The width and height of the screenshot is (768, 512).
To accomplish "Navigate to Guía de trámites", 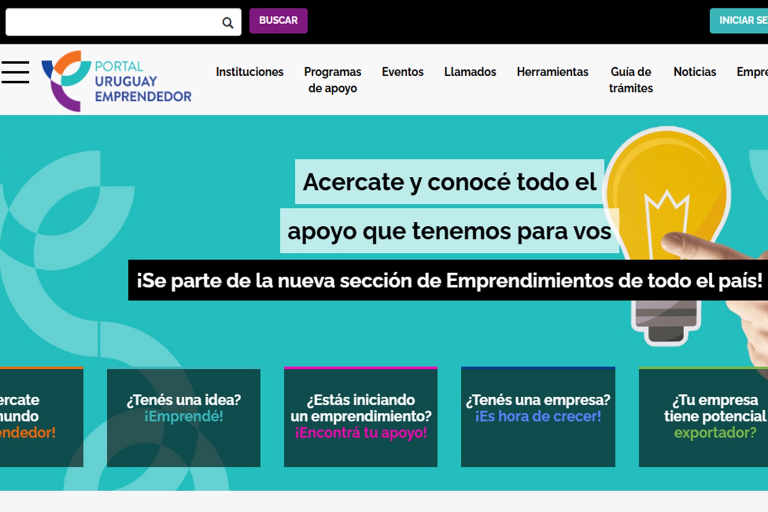I will [631, 80].
